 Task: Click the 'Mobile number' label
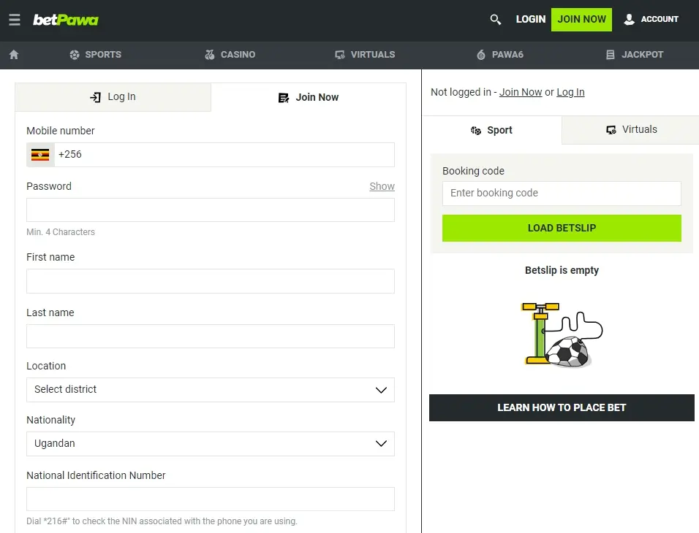(x=61, y=131)
